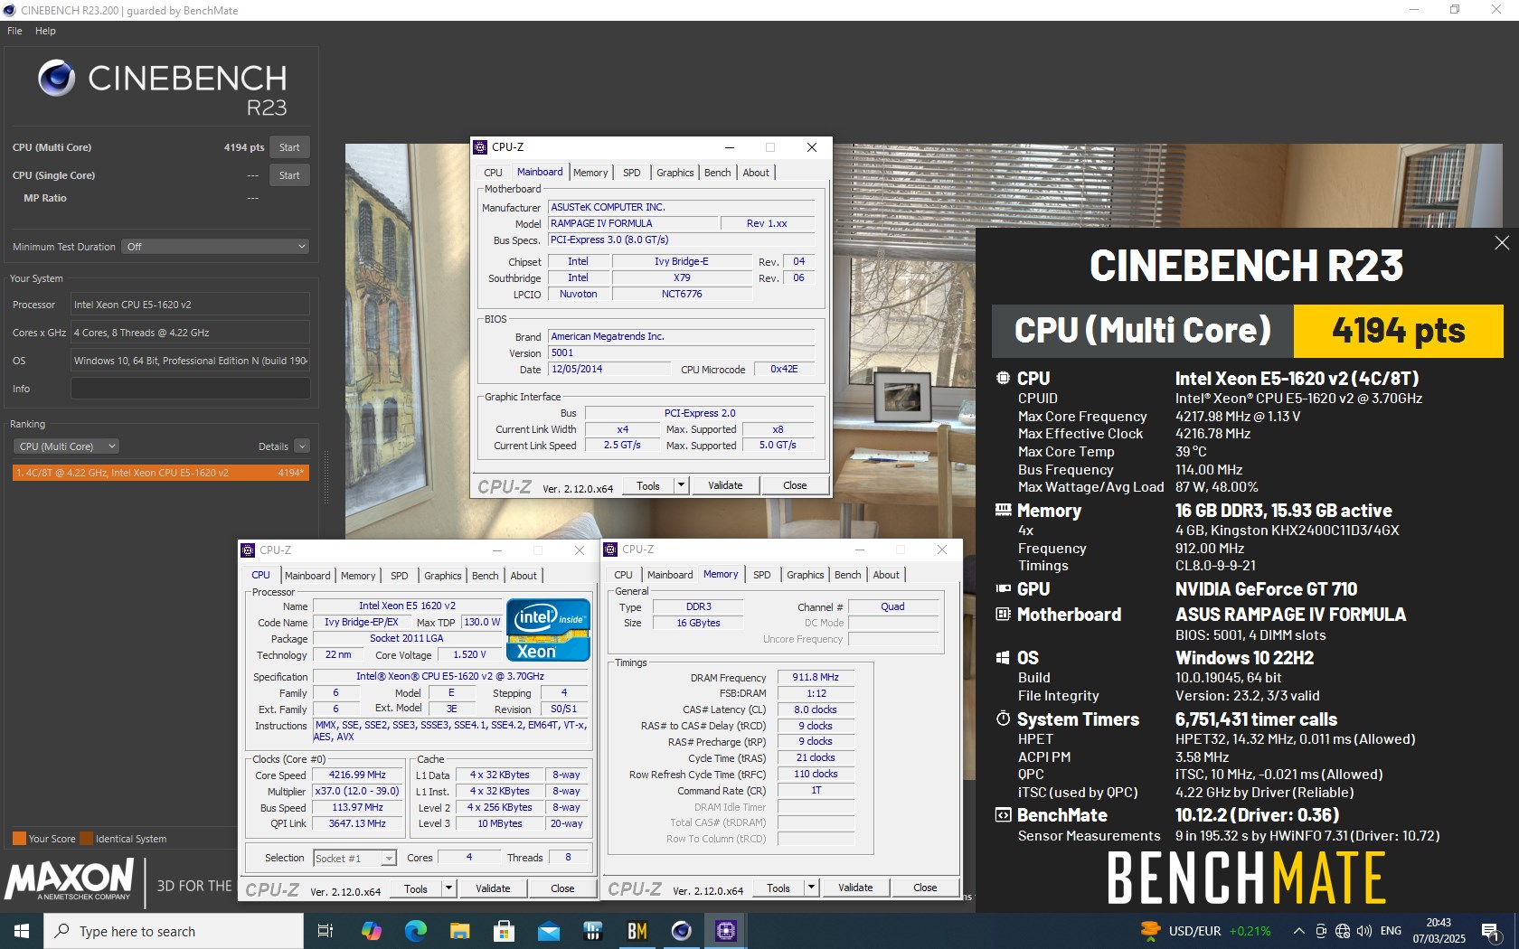Switch to CPU-Z via taskbar icon
Screen dimensions: 1519x949
coord(725,931)
